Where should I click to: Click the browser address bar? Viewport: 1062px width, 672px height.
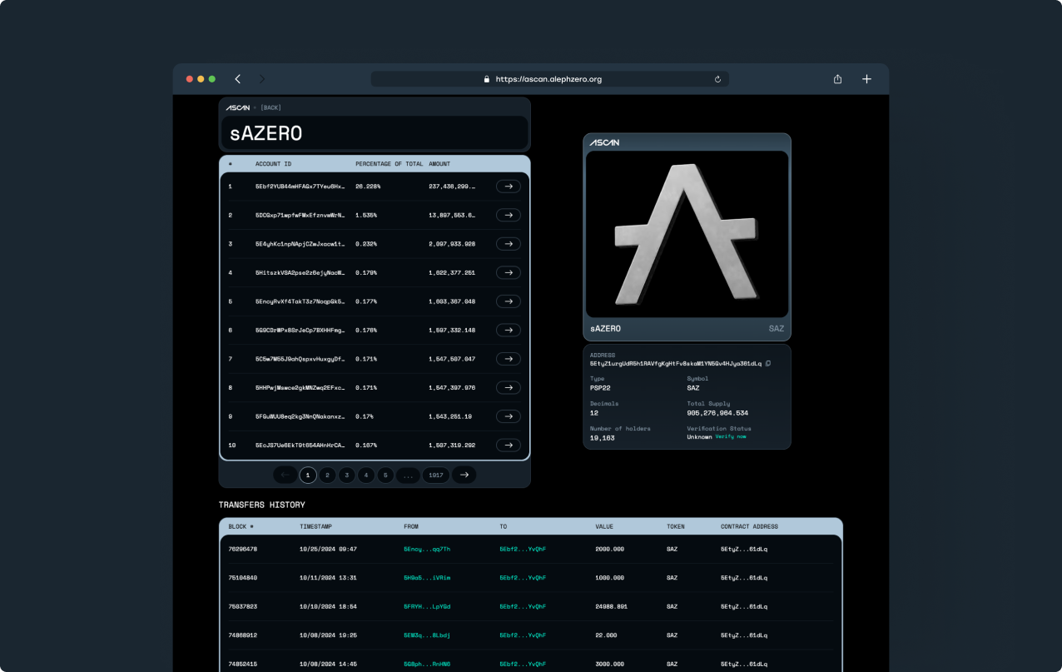coord(548,79)
